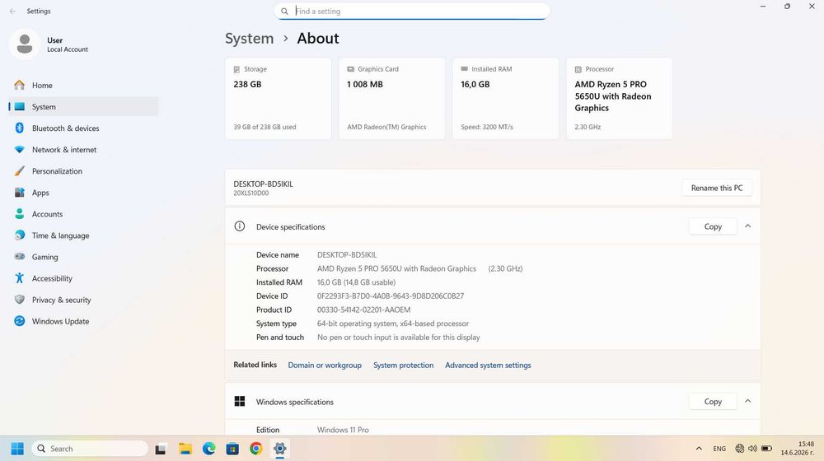Go to Home settings page
Viewport: 824px width, 461px height.
83,85
